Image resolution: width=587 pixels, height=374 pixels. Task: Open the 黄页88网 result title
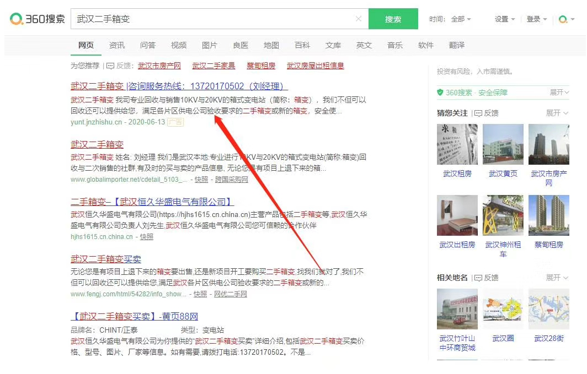[x=135, y=316]
